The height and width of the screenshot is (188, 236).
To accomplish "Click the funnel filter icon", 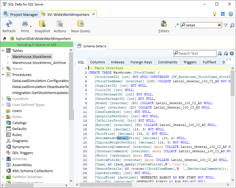I will coord(226,25).
